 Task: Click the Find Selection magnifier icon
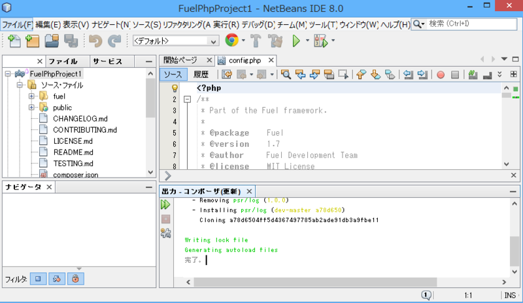click(x=286, y=74)
